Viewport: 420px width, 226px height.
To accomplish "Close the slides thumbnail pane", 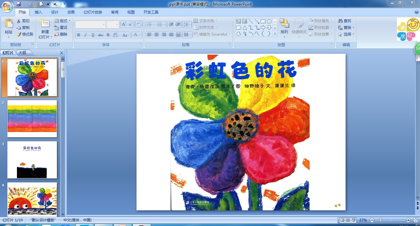I will [61, 53].
